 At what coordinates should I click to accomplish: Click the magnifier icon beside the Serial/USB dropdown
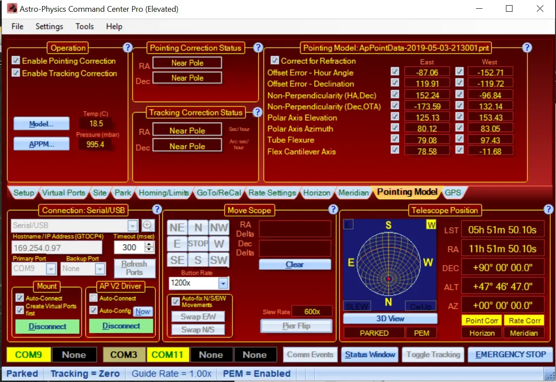click(148, 226)
